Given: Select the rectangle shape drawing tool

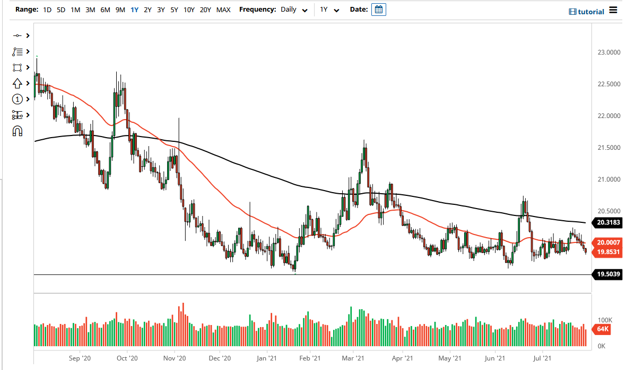Looking at the screenshot, I should pyautogui.click(x=18, y=67).
